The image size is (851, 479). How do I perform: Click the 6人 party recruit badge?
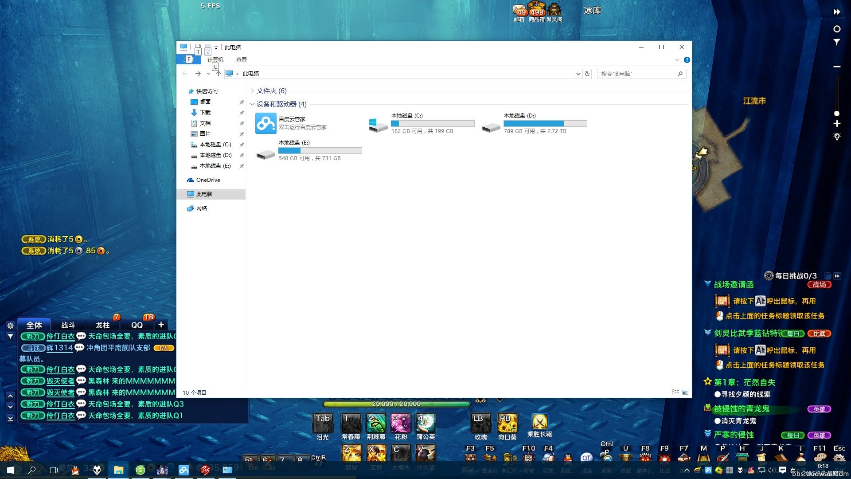click(x=164, y=348)
